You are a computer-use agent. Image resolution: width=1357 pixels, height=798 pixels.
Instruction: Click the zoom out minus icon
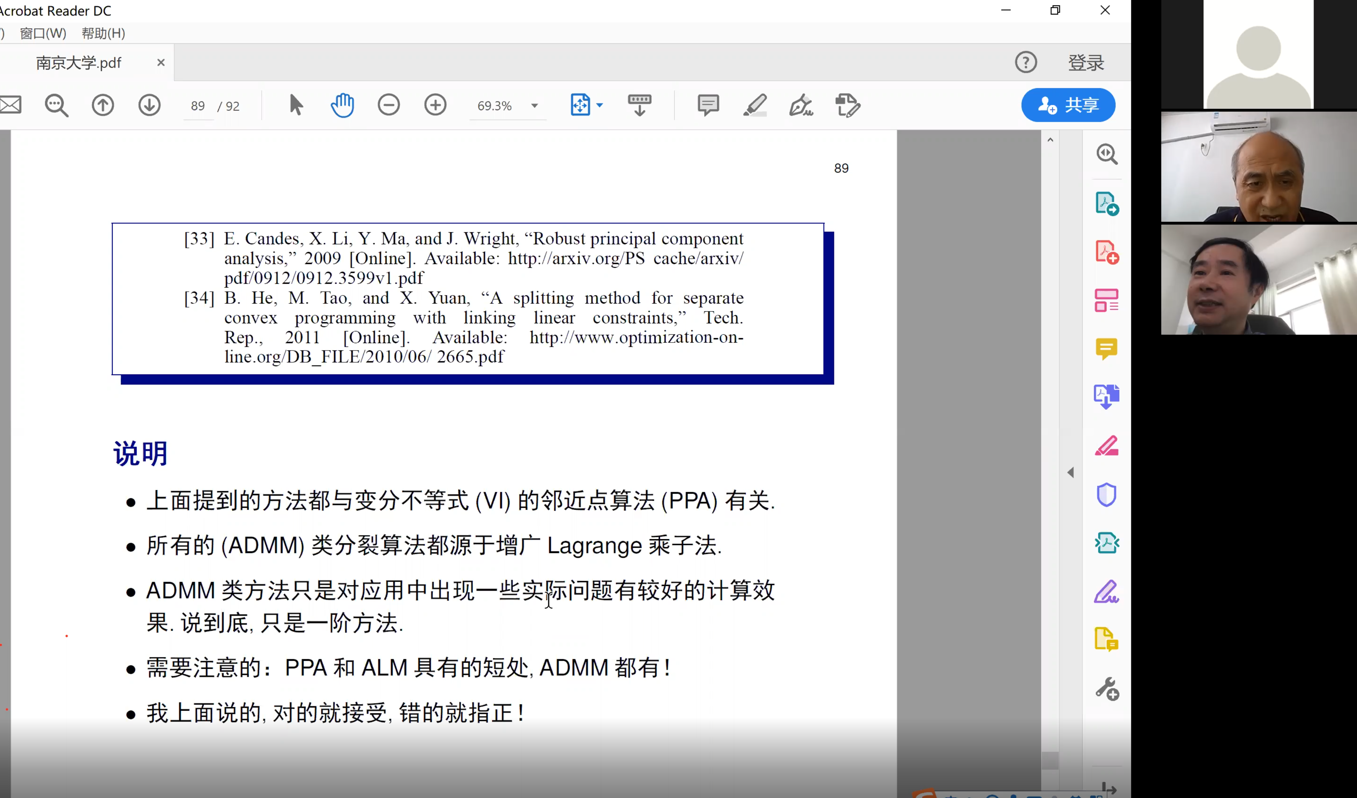pos(388,105)
